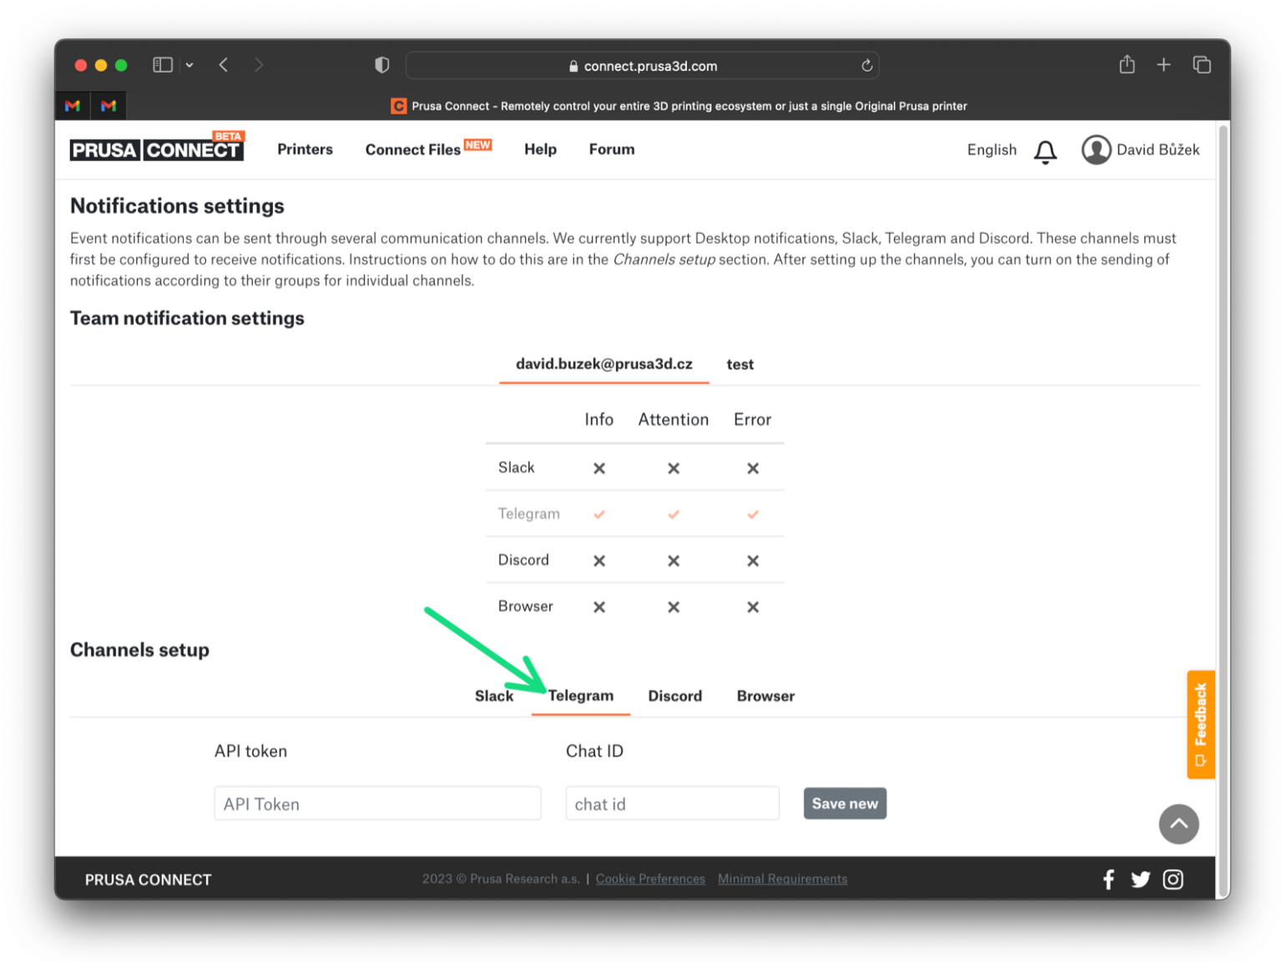Click the PRUSA CONNECT logo
The height and width of the screenshot is (962, 1282).
(x=156, y=149)
